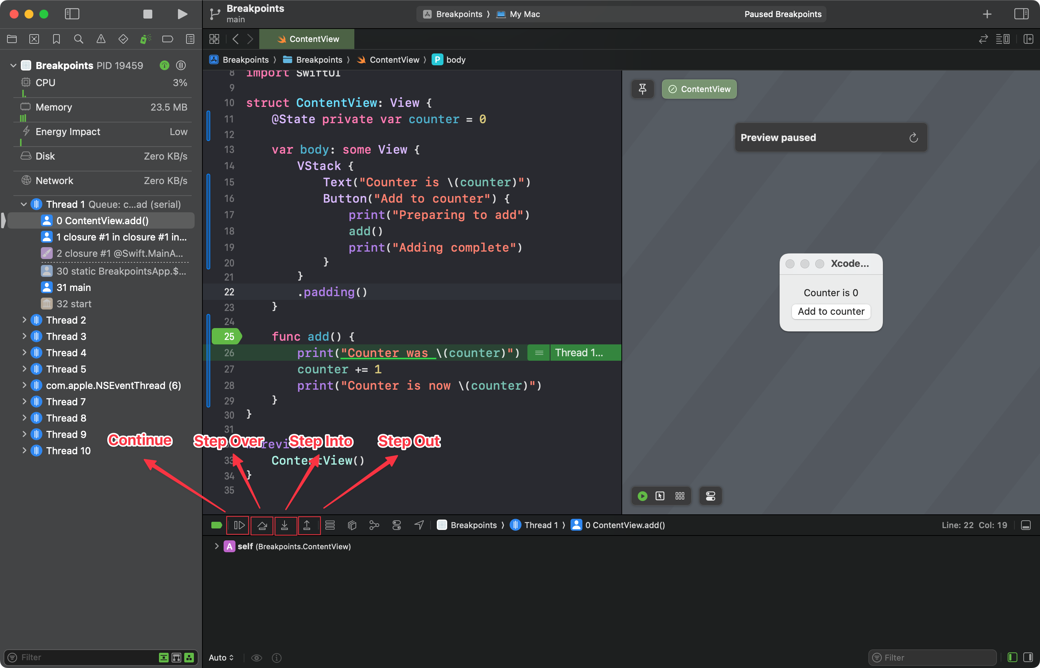Image resolution: width=1040 pixels, height=668 pixels.
Task: Click the Add to counter button in preview
Action: tap(831, 311)
